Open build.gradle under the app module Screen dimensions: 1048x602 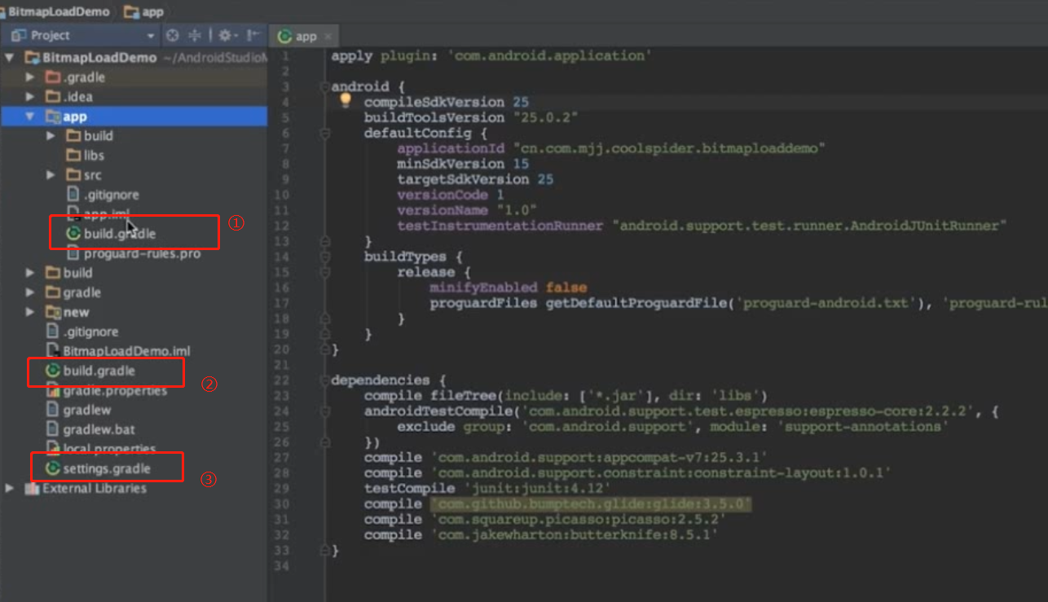tap(119, 234)
